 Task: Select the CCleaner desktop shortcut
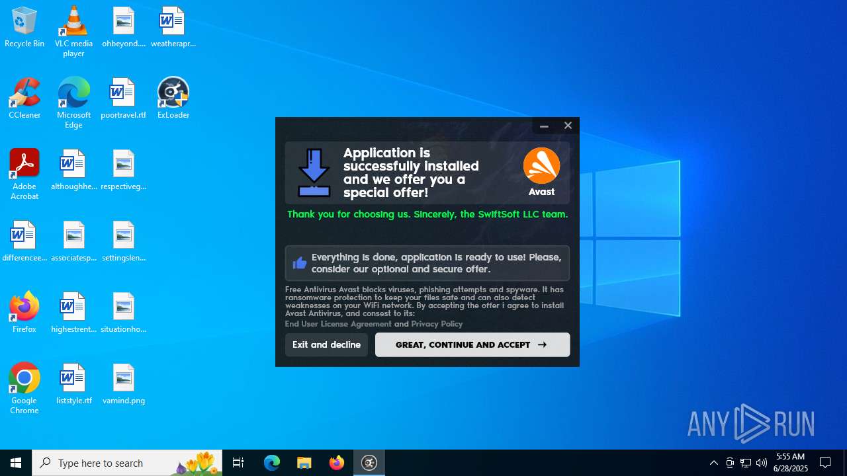(x=24, y=99)
